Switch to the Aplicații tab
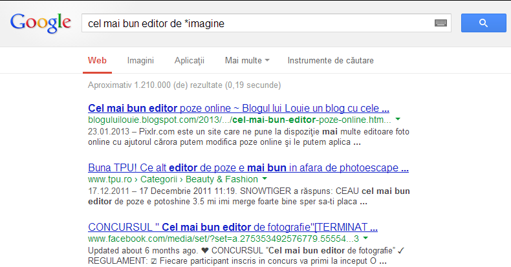Viewport: 511px width, 267px height. pos(190,61)
